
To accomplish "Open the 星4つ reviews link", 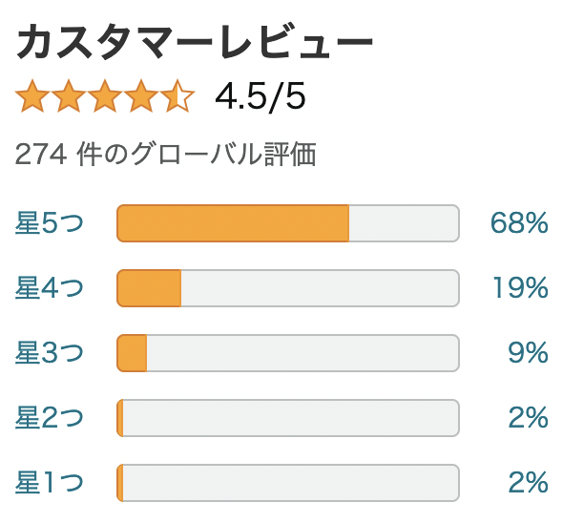I will 49,287.
